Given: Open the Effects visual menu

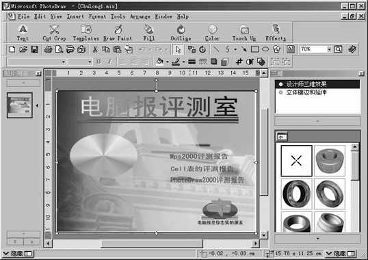Looking at the screenshot, I should click(276, 33).
